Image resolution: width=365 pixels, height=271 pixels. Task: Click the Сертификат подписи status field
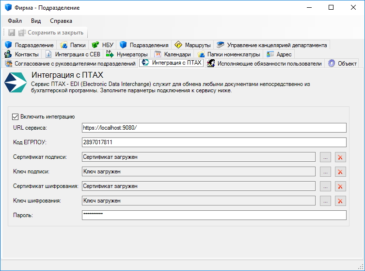[x=199, y=157]
